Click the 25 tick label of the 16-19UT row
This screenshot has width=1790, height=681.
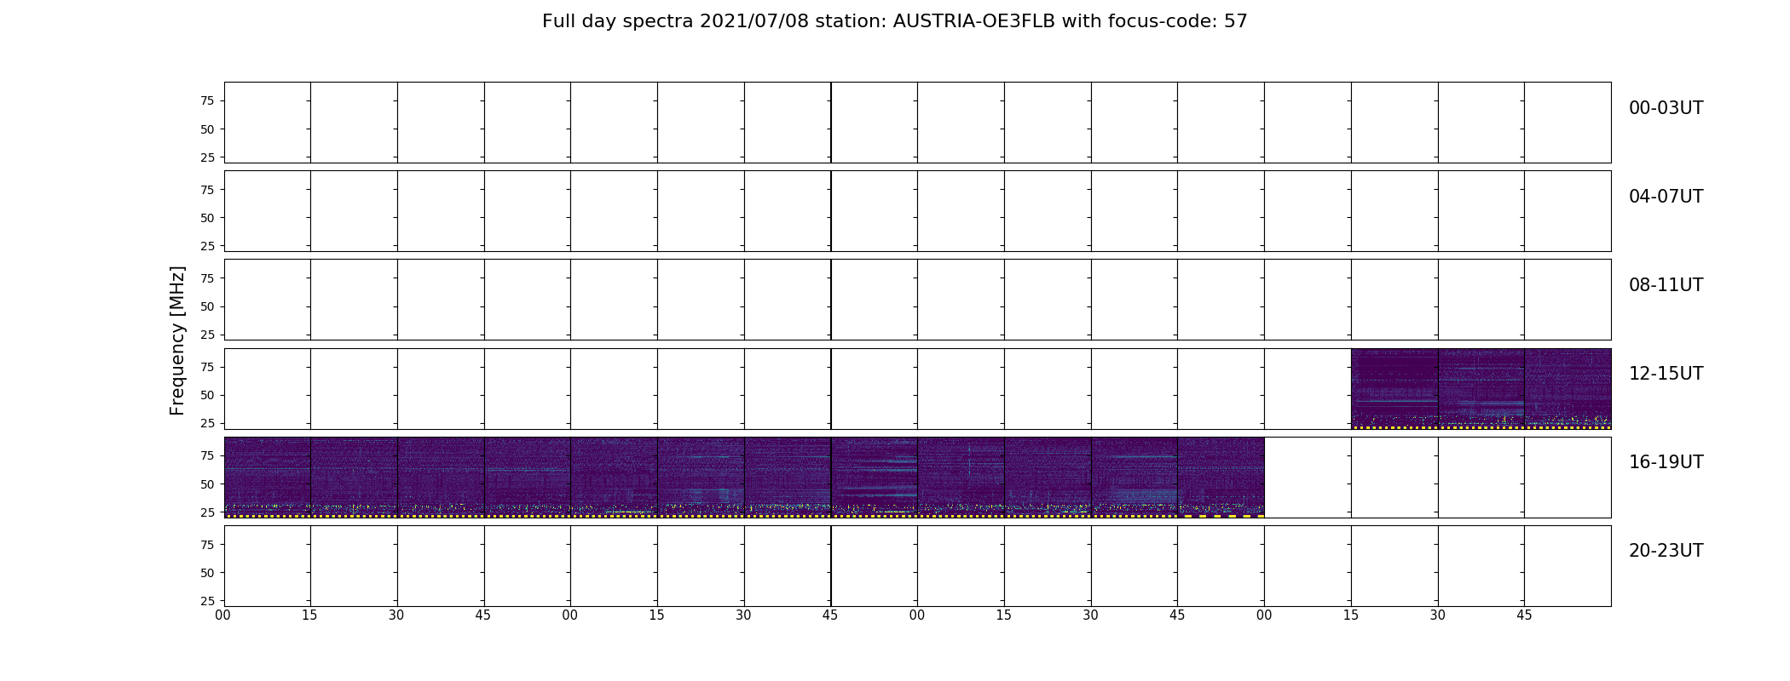click(207, 512)
